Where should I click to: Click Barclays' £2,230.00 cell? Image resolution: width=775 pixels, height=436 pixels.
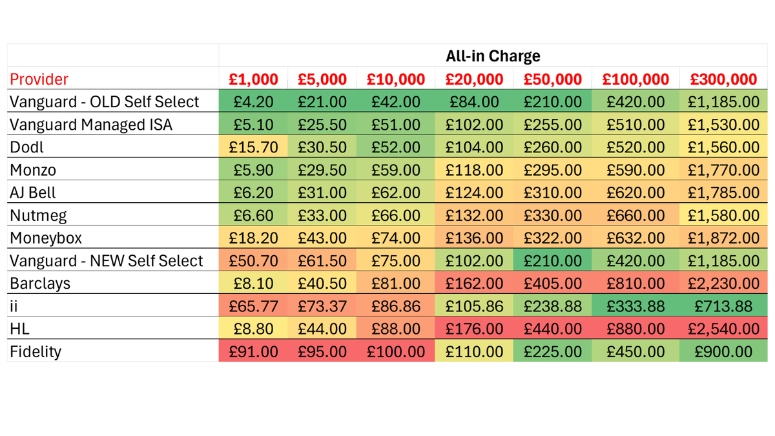[x=723, y=283]
